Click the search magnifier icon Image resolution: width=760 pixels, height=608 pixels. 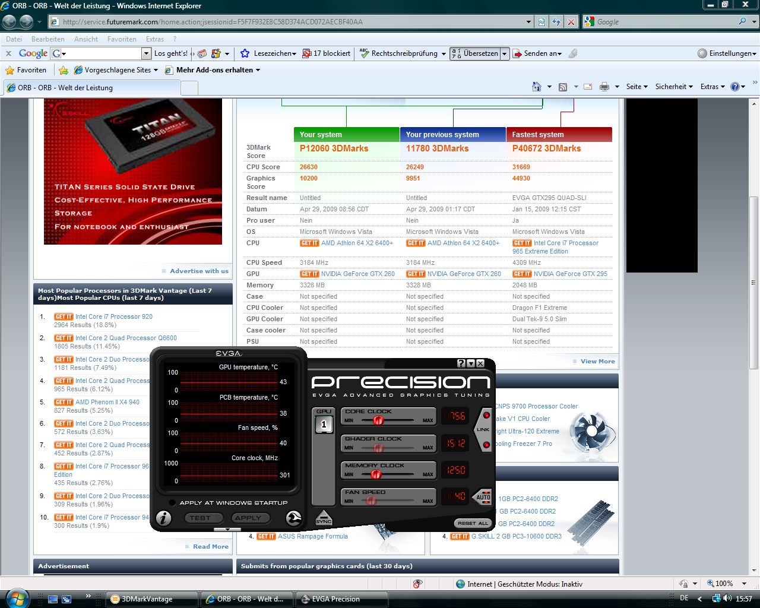coord(742,21)
